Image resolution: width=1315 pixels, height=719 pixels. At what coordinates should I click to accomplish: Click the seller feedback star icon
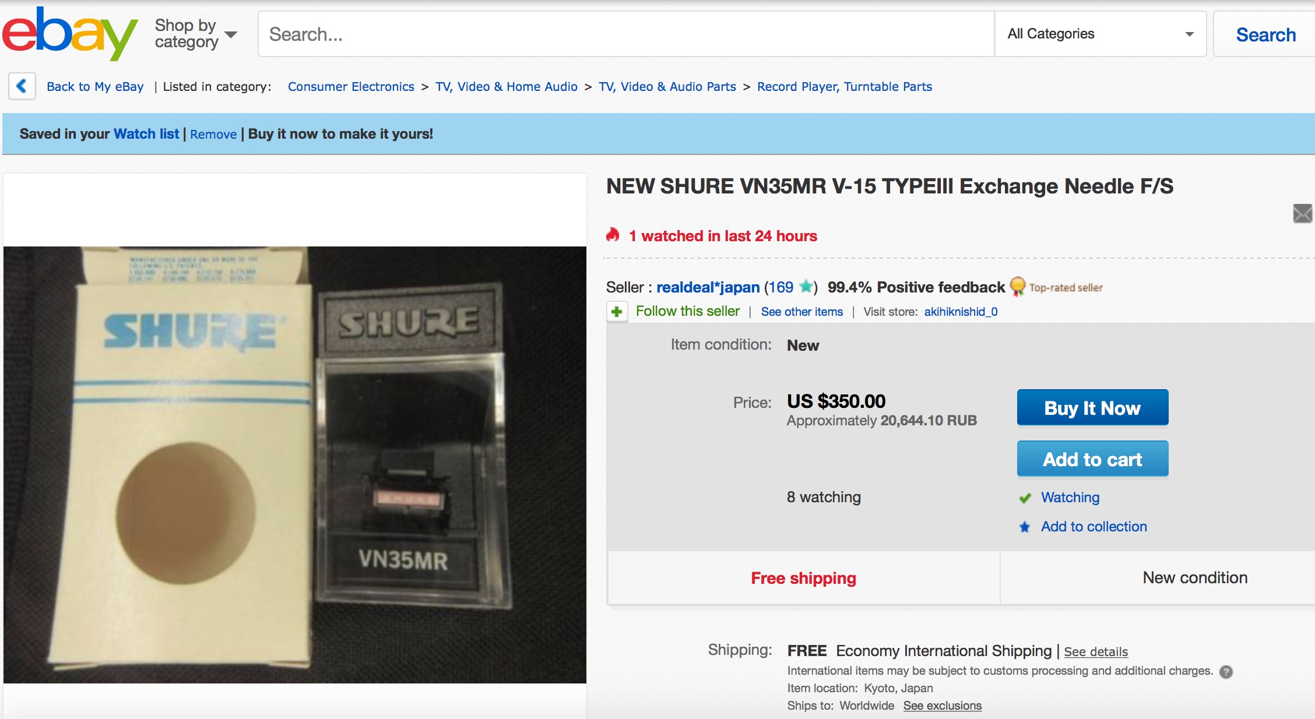point(806,286)
